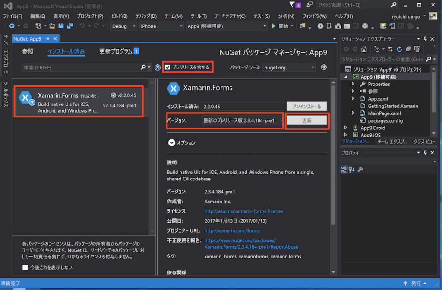This screenshot has width=442, height=290.
Task: Toggle the プレリリースを含める checkbox
Action: pyautogui.click(x=168, y=67)
